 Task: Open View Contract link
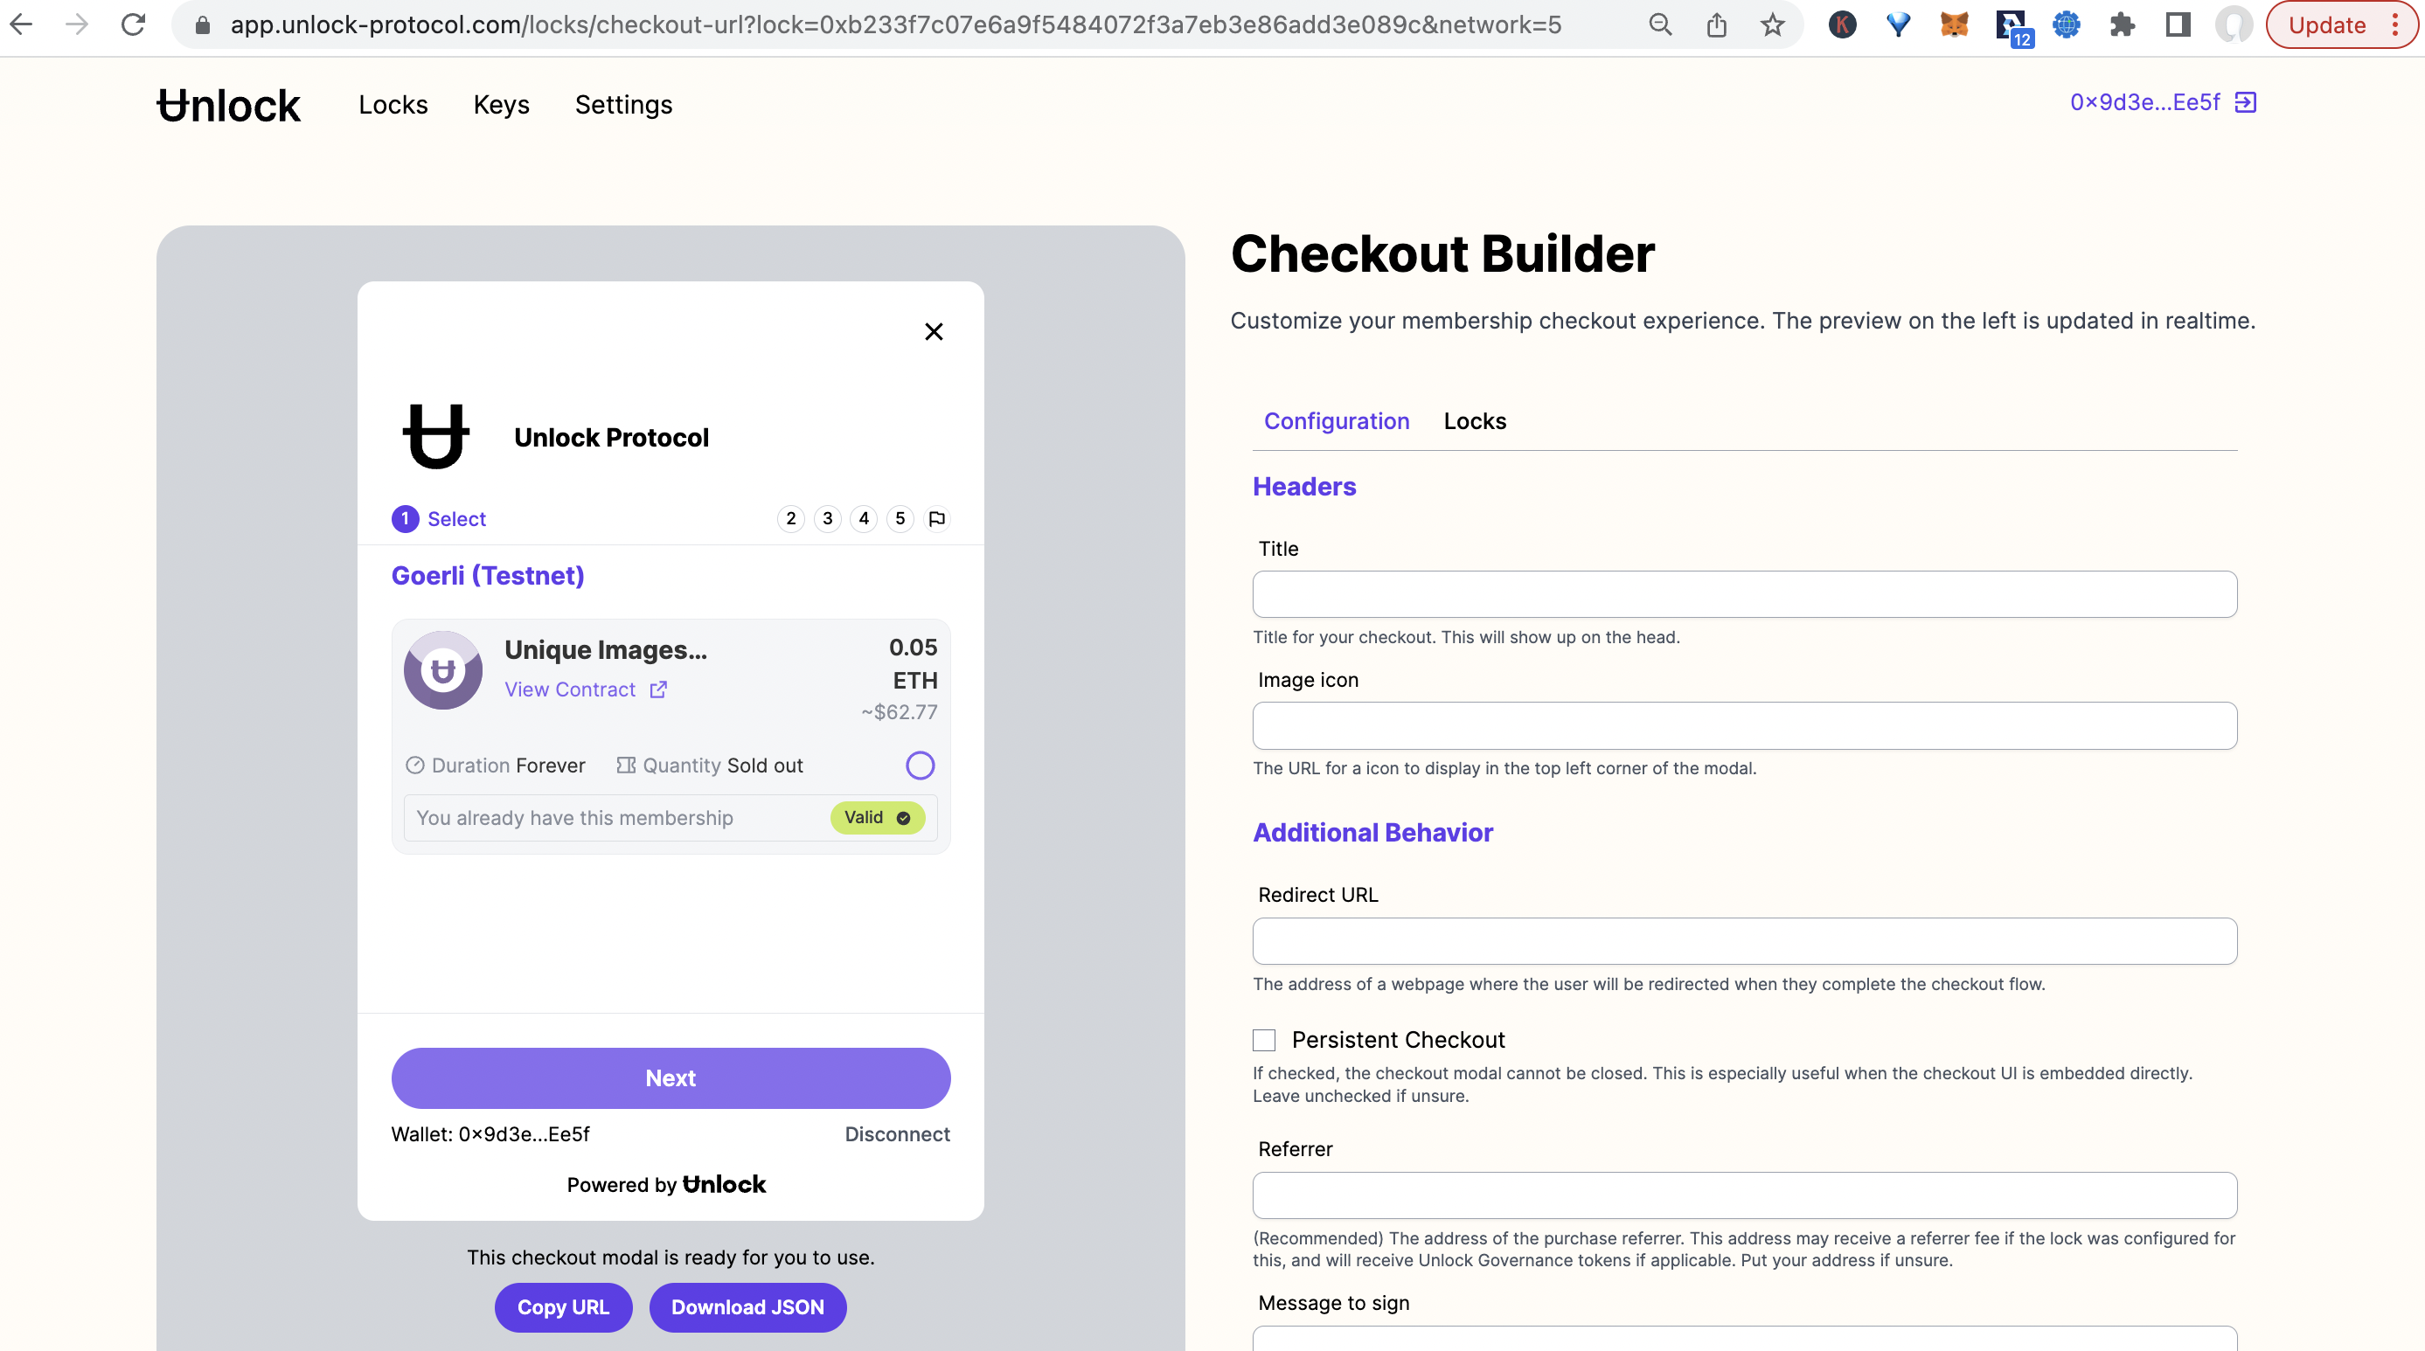(x=571, y=689)
